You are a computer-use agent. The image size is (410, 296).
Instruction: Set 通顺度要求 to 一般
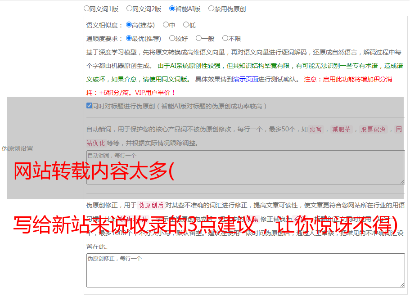198,38
